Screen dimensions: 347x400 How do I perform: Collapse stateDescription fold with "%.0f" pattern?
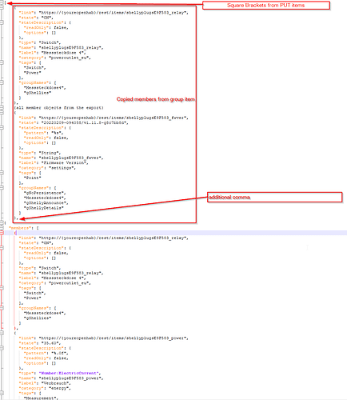pos(2,348)
